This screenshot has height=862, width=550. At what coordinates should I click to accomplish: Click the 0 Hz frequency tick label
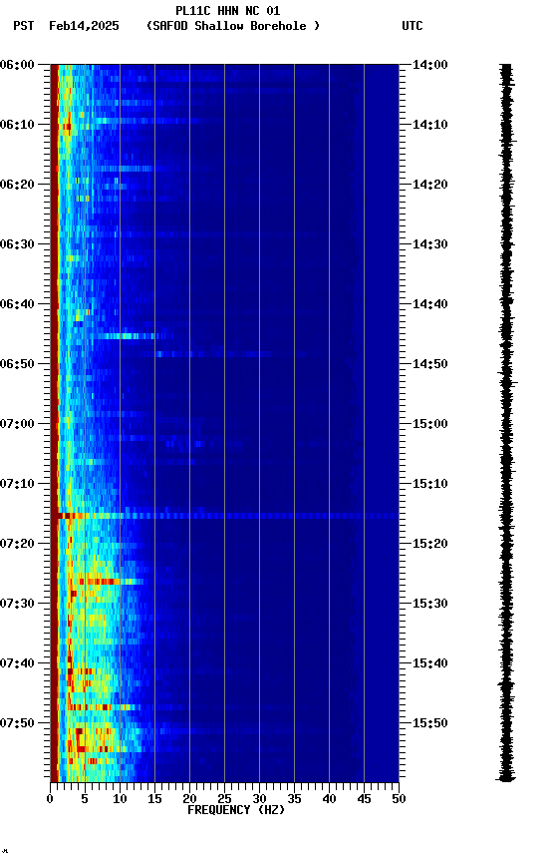coord(50,799)
